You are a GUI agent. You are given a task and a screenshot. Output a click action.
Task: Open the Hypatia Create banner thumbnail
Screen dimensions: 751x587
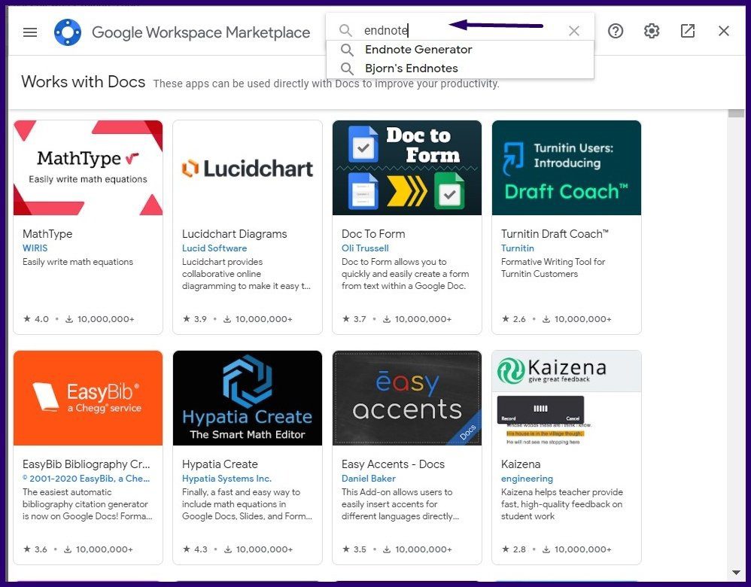(x=248, y=397)
